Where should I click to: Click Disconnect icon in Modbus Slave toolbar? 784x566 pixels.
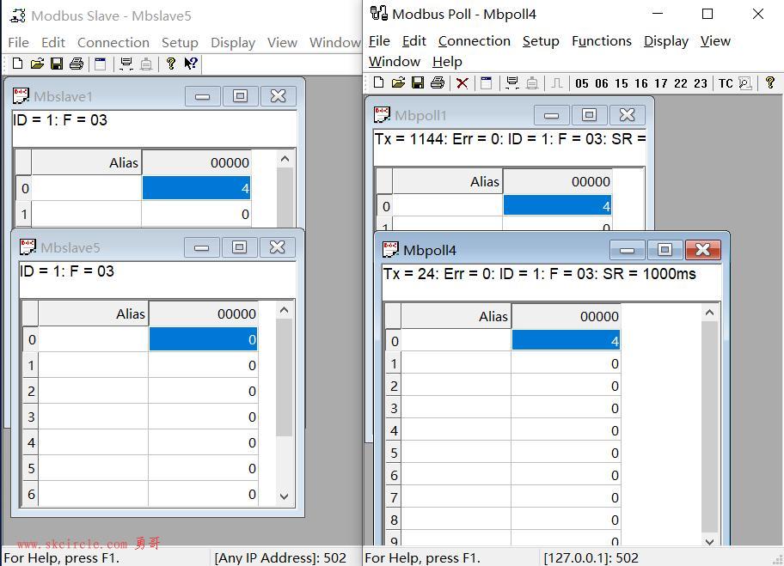pos(146,64)
